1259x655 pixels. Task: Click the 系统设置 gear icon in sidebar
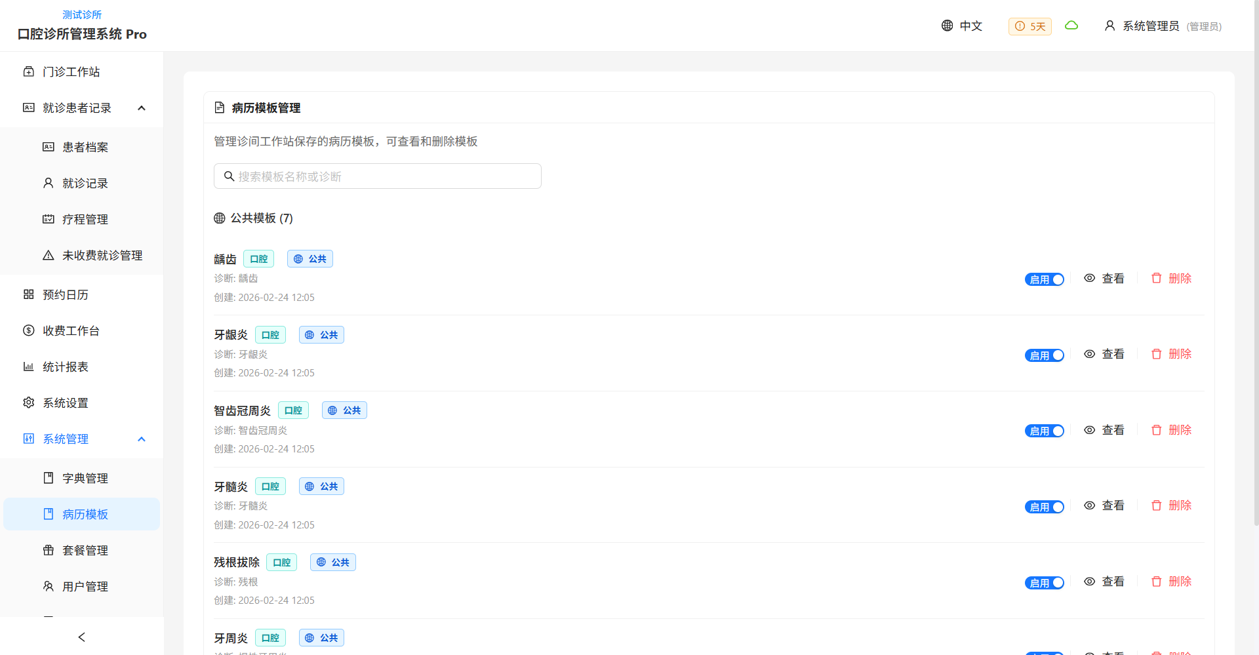tap(29, 403)
